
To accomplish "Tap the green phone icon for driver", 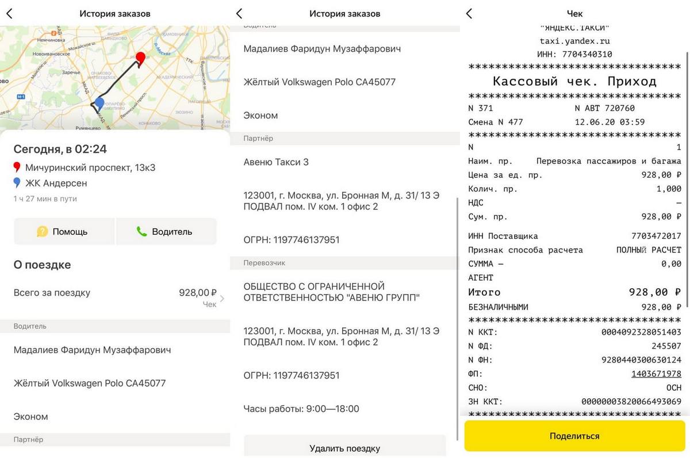I will point(141,232).
